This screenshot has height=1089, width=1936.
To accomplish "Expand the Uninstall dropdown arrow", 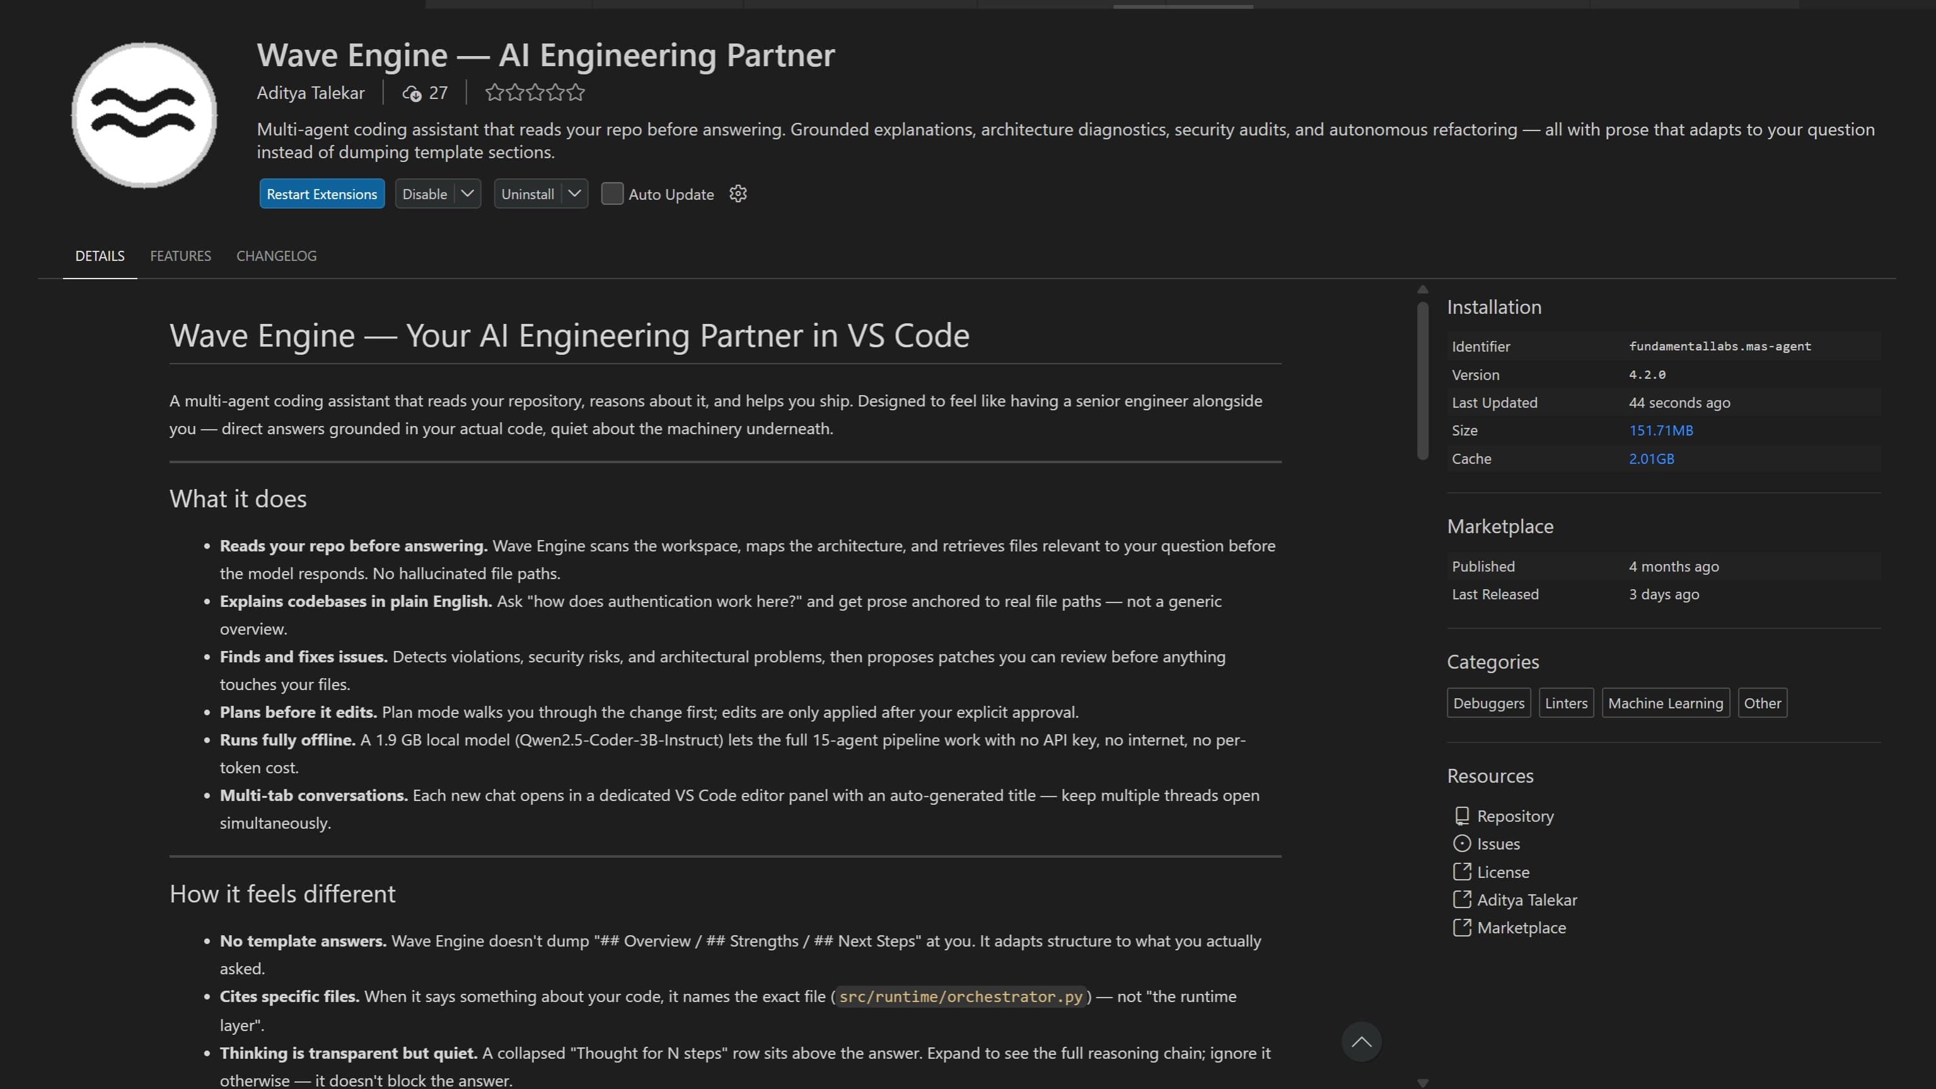I will [x=575, y=194].
